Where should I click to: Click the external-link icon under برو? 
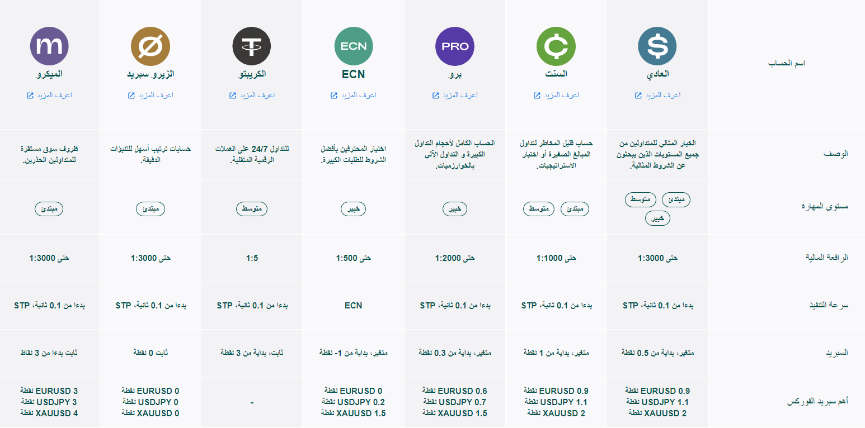[434, 95]
